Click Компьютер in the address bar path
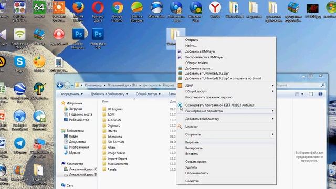Screen dimensions: 336x189 click(x=93, y=85)
